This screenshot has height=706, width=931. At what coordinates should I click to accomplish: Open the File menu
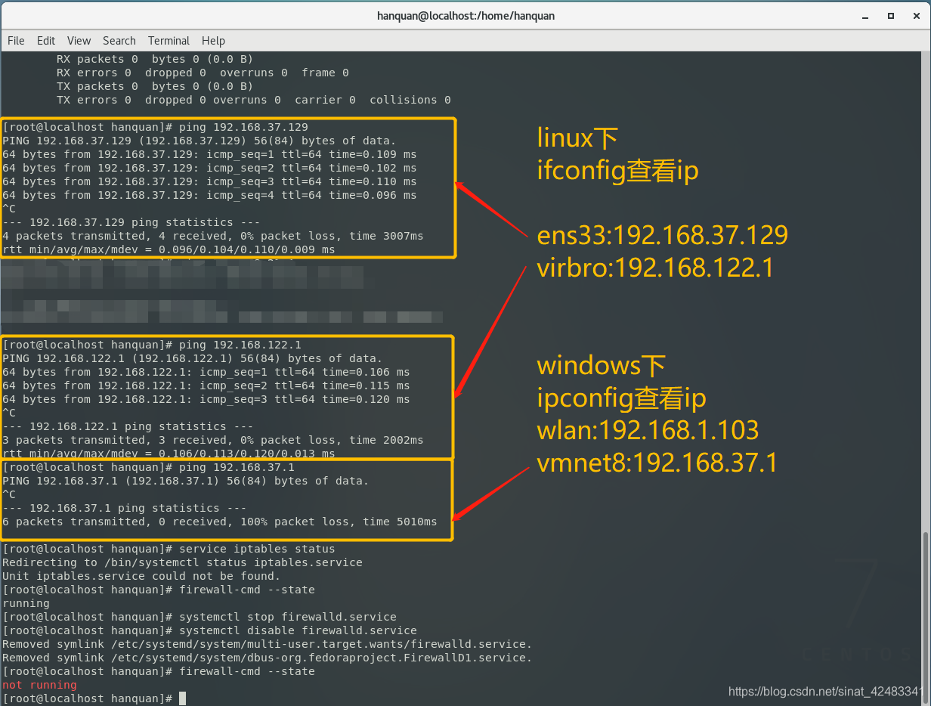(x=16, y=41)
